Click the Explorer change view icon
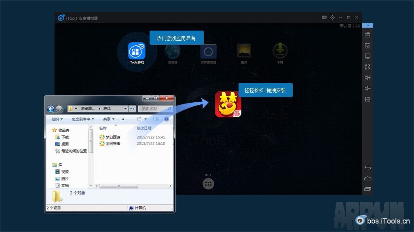The width and height of the screenshot is (414, 232). [x=139, y=119]
